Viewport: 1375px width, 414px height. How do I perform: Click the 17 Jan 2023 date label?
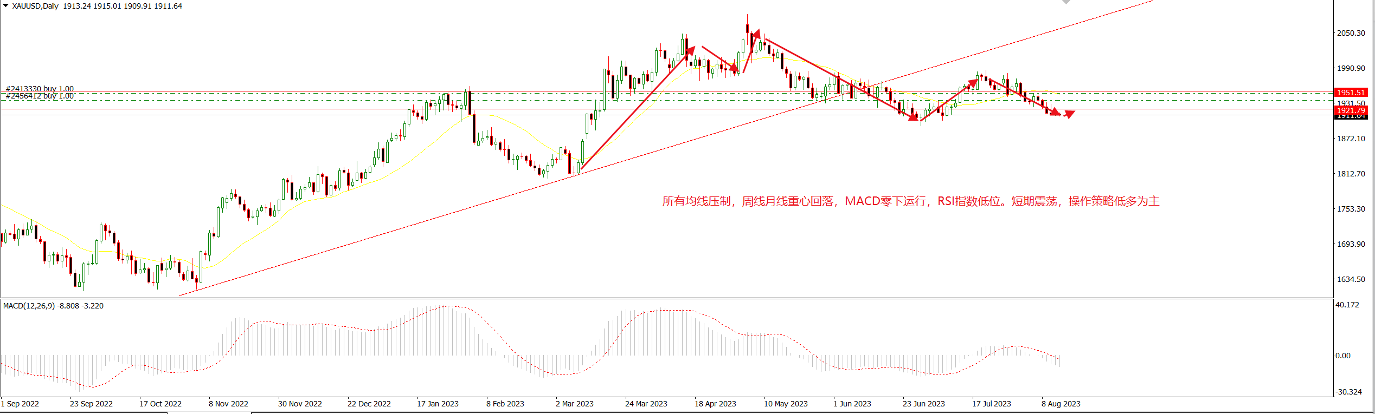click(438, 404)
